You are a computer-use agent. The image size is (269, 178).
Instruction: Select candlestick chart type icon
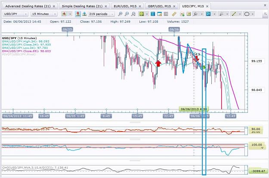click(64, 14)
